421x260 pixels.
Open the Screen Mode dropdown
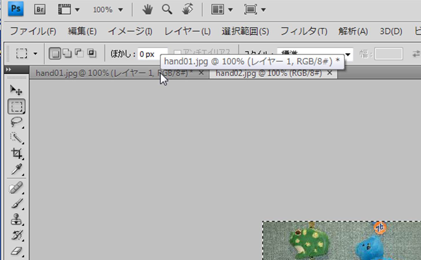click(255, 10)
